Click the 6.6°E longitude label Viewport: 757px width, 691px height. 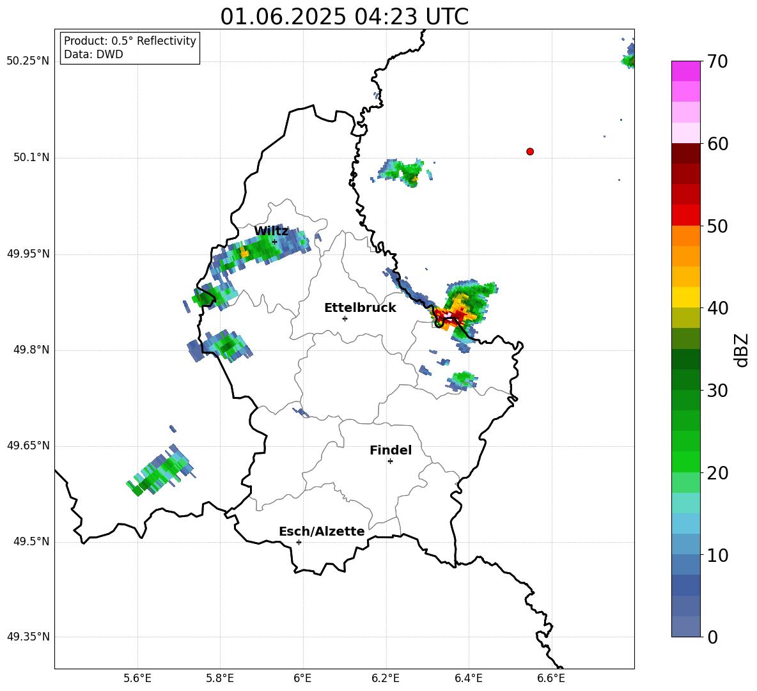click(551, 678)
